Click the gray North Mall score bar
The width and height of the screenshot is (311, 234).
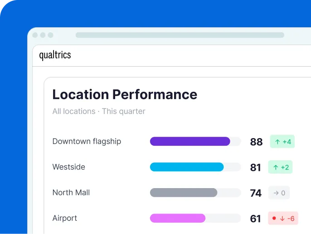click(x=184, y=193)
